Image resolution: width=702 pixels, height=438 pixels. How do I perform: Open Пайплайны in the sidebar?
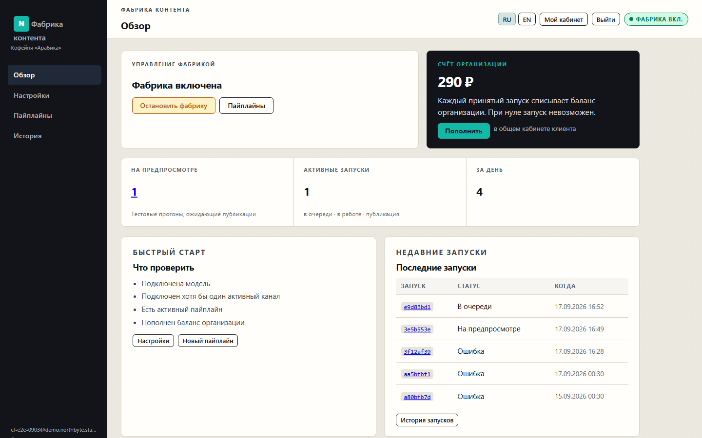(x=55, y=115)
